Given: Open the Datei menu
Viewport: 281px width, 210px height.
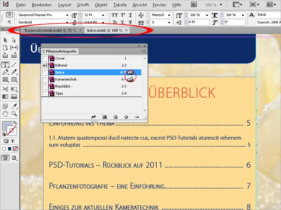Looking at the screenshot, I should click(x=21, y=5).
